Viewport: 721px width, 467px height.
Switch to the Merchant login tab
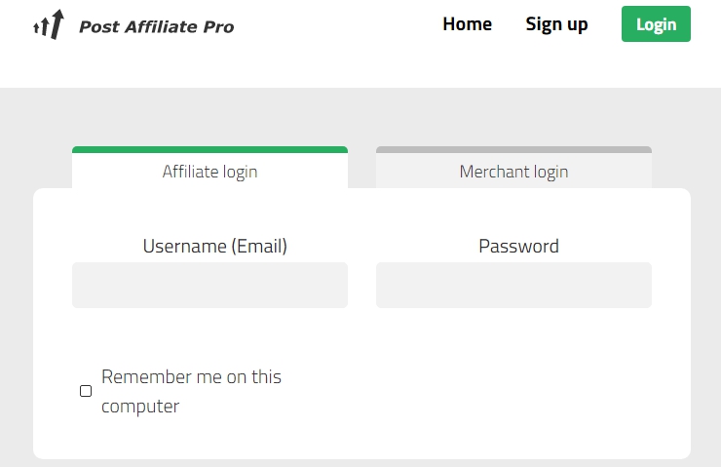click(513, 172)
